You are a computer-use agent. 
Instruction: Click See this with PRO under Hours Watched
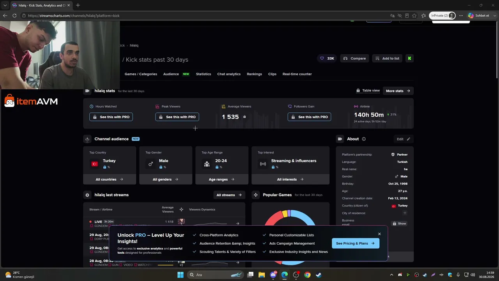(111, 117)
